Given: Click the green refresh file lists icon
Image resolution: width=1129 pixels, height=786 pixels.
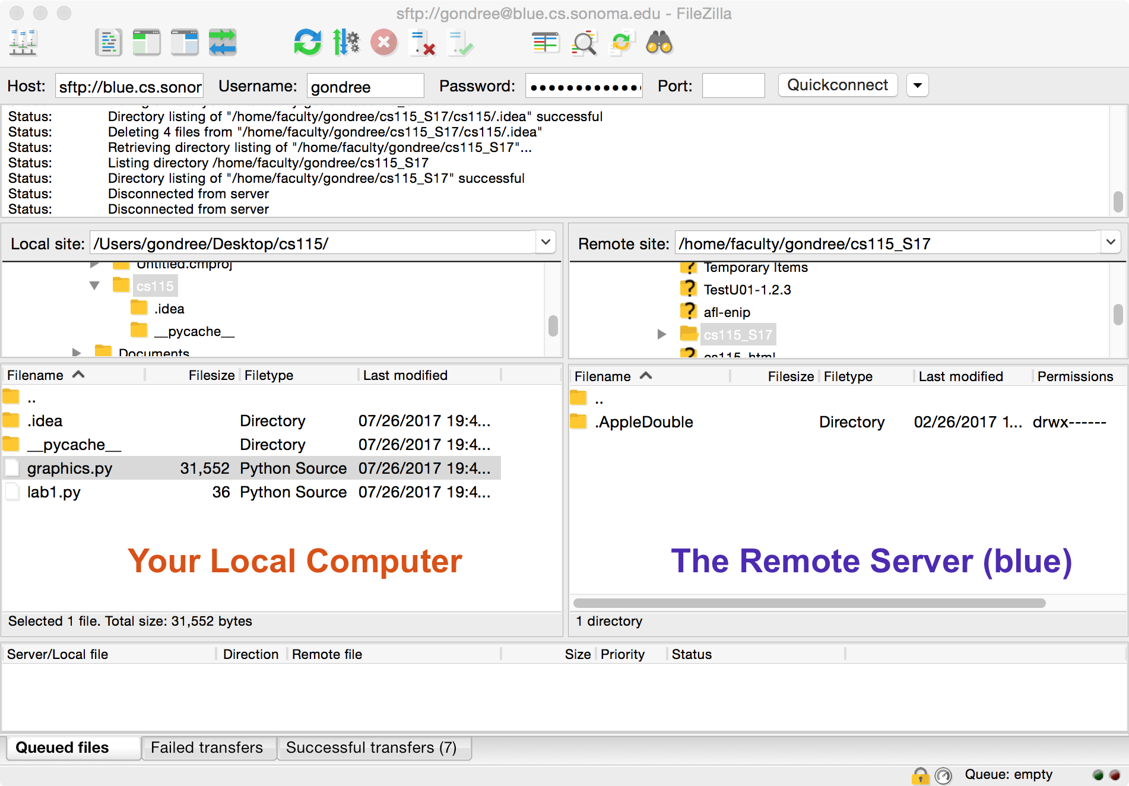Looking at the screenshot, I should [307, 43].
